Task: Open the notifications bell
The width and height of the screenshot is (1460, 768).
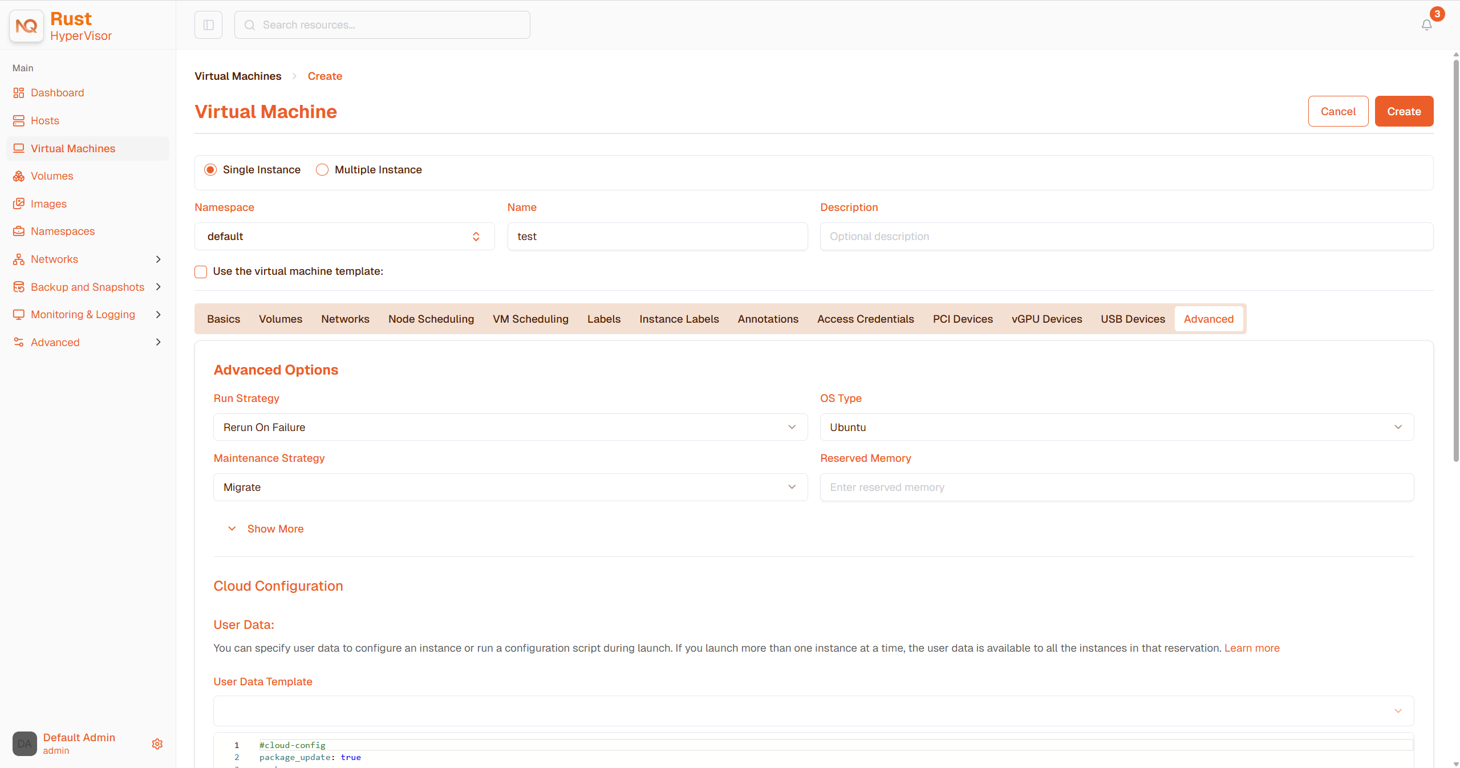Action: click(1426, 25)
